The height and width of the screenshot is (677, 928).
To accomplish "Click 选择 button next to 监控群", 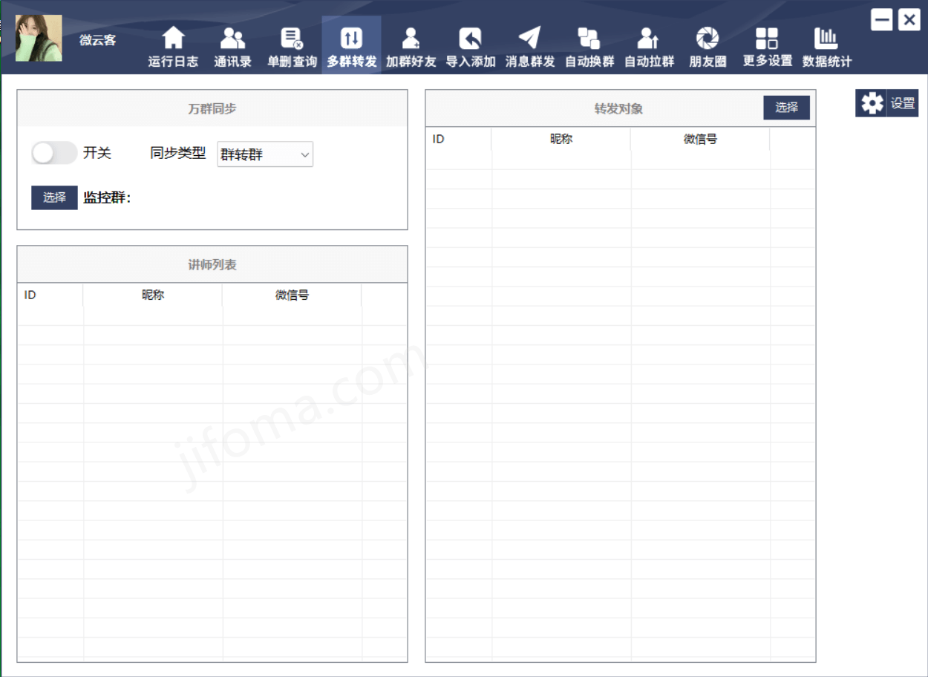I will coord(54,197).
